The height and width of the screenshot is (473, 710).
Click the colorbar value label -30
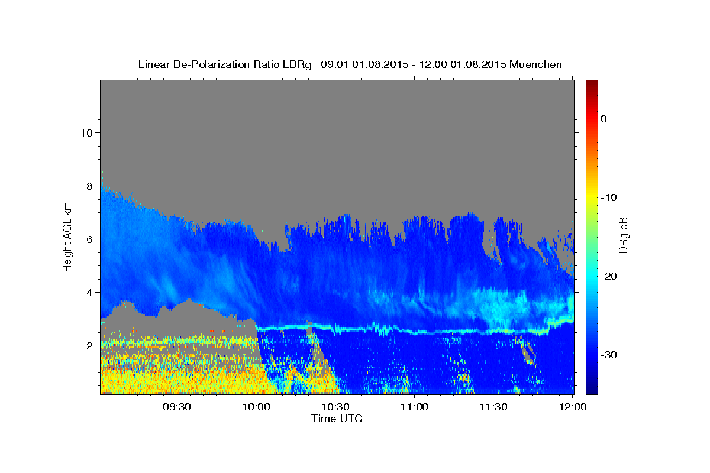click(609, 355)
